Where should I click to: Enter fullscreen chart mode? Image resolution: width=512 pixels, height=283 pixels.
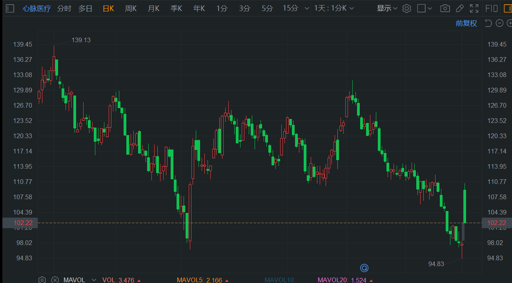coord(474,8)
